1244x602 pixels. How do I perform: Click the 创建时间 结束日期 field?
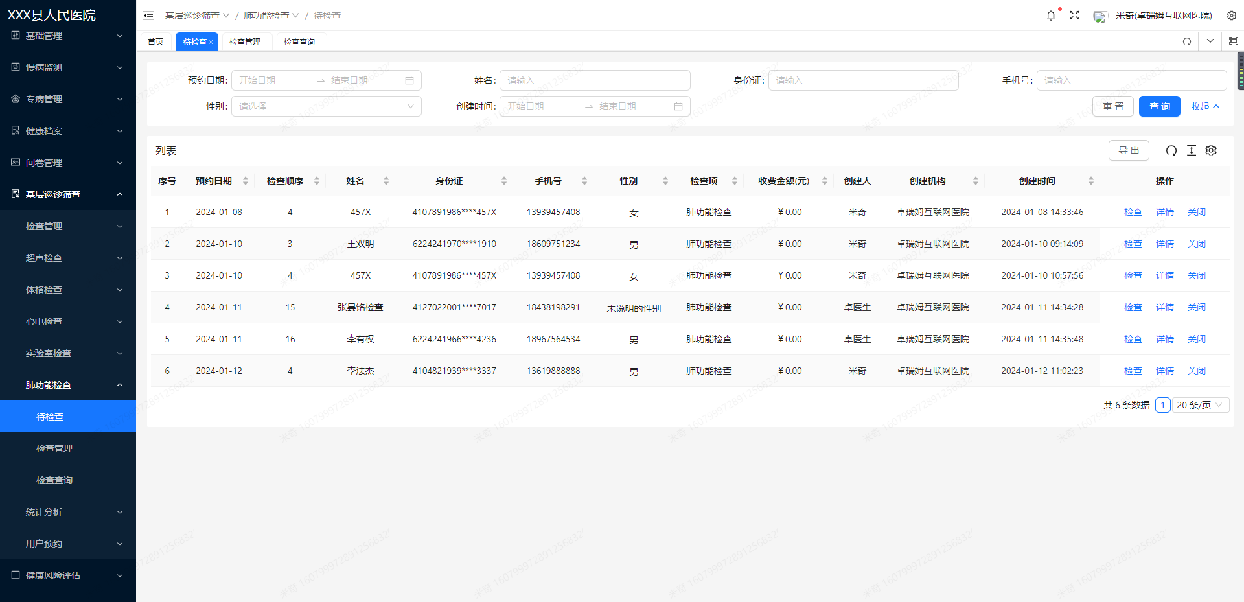pyautogui.click(x=632, y=106)
